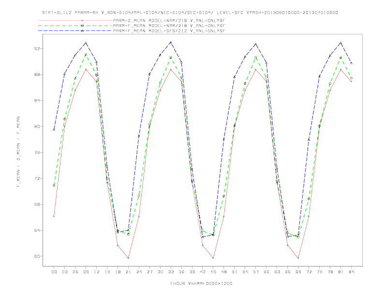
Task: Click x-axis tick label 42
Action: pos(203,272)
